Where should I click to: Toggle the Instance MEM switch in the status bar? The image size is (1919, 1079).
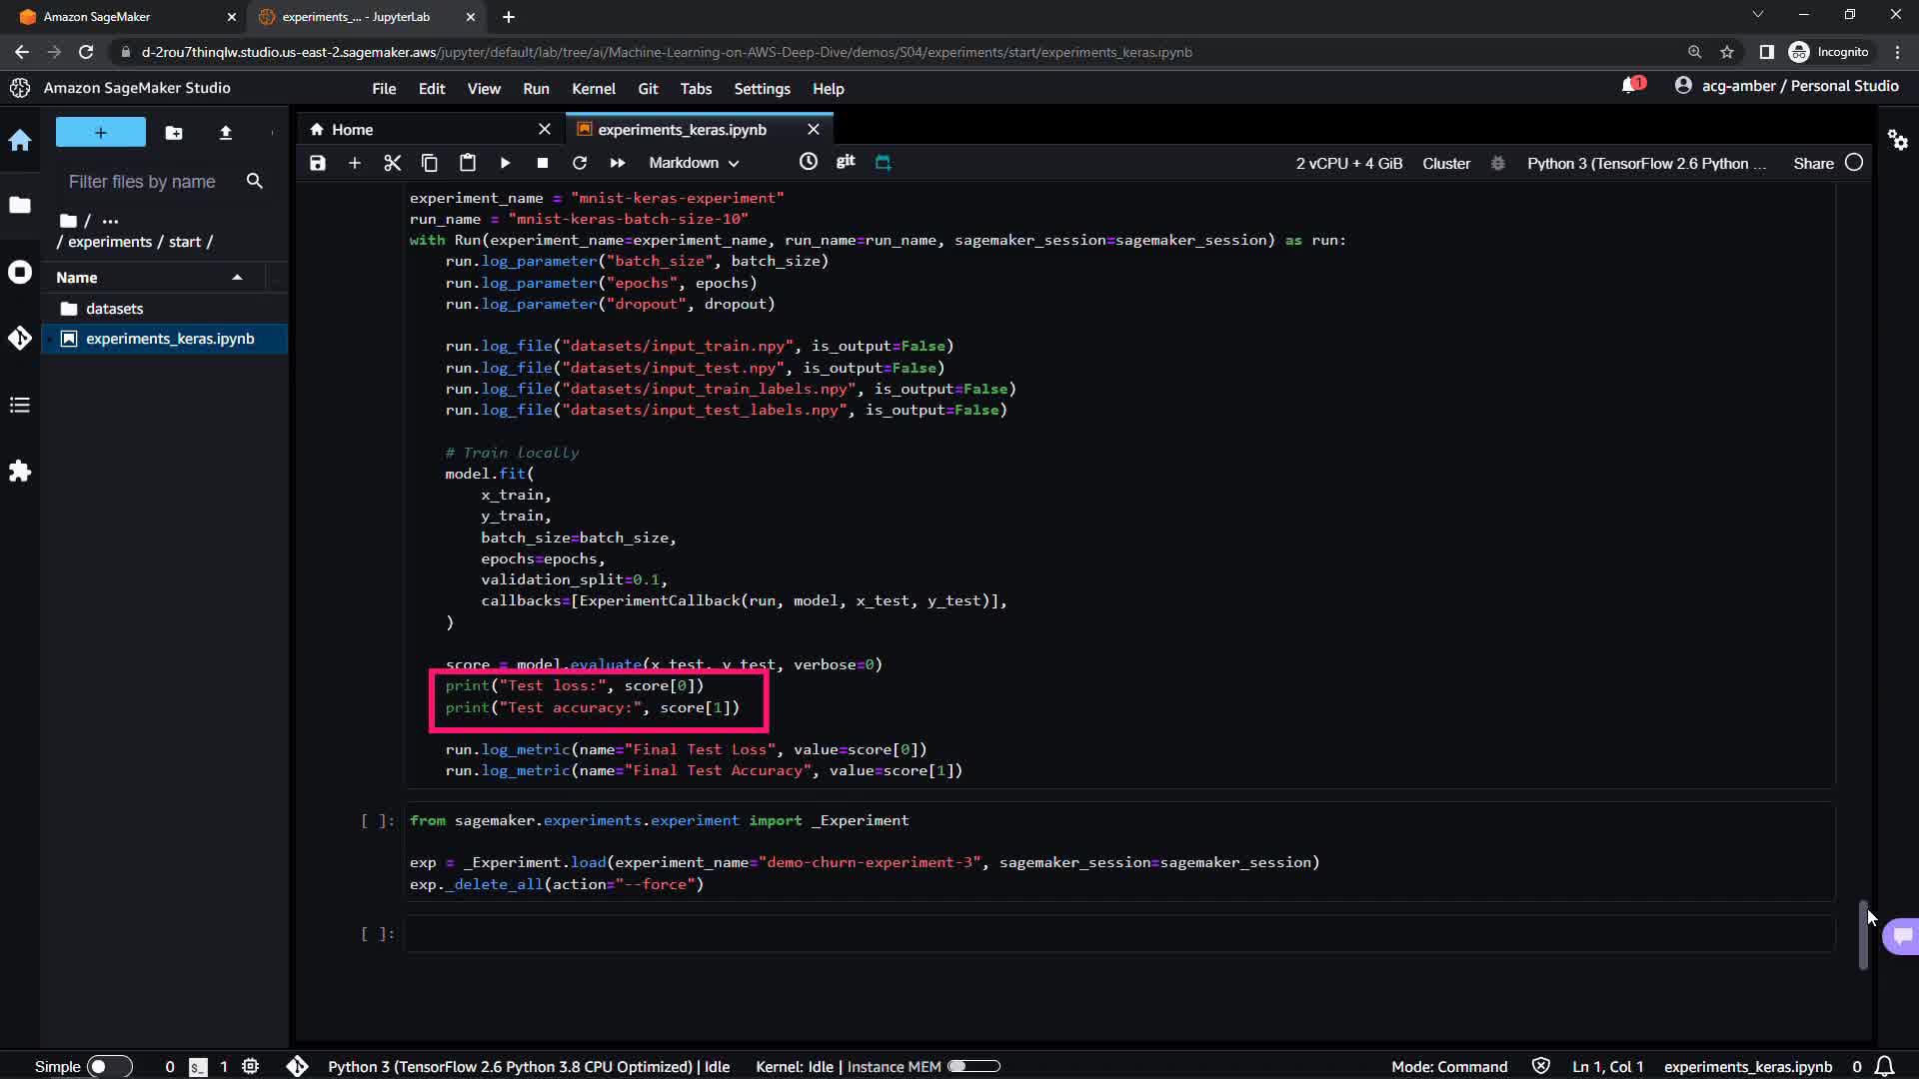tap(972, 1066)
